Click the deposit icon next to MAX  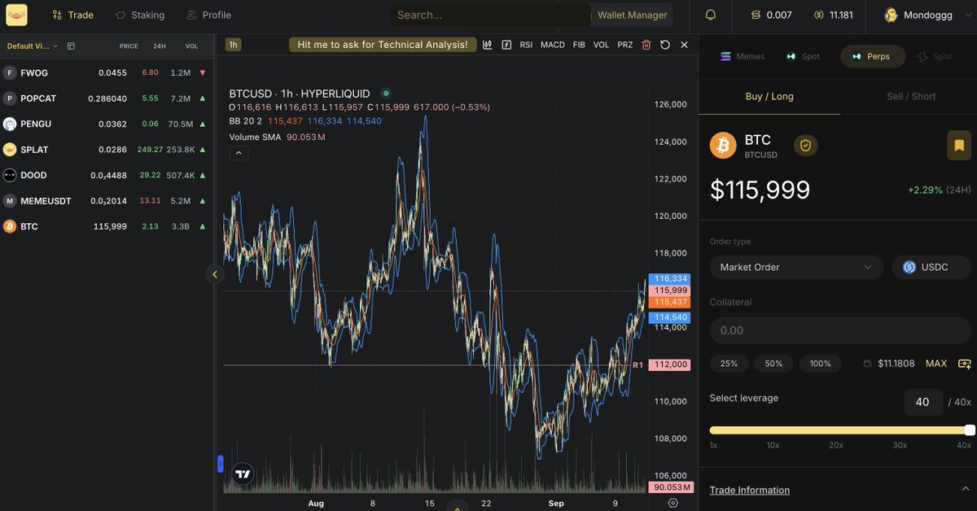click(965, 364)
